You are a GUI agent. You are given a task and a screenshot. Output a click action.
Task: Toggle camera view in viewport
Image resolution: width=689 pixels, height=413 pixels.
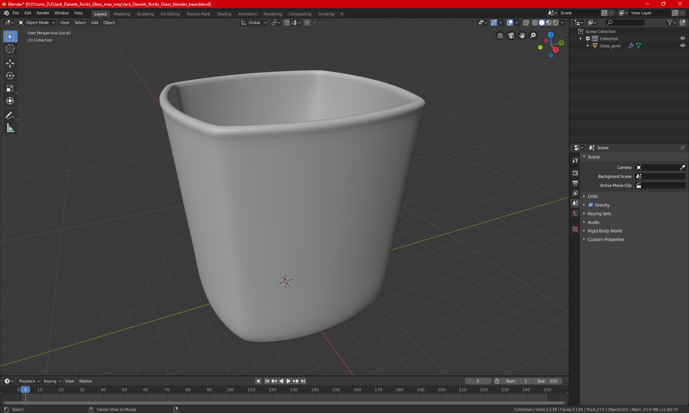coord(511,35)
